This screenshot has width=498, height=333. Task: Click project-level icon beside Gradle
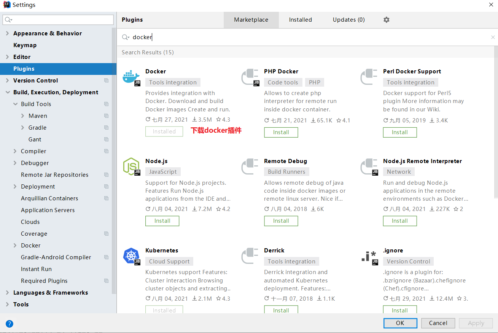106,128
